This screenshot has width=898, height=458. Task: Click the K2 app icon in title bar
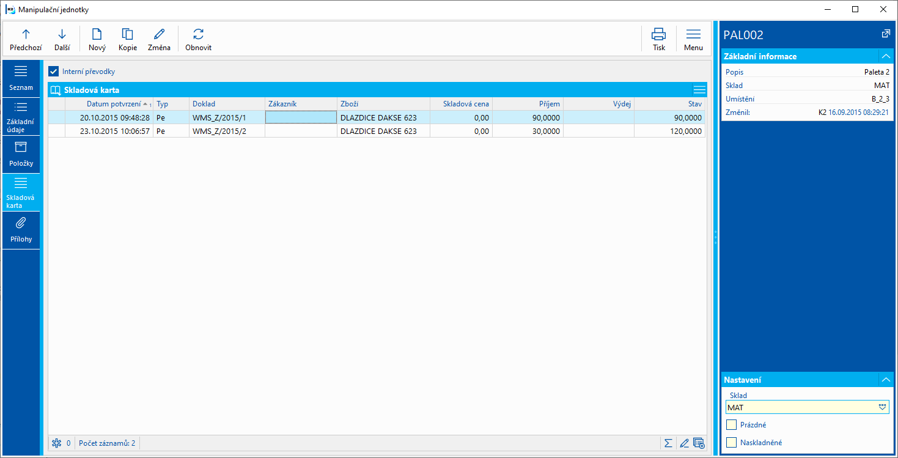coord(10,10)
